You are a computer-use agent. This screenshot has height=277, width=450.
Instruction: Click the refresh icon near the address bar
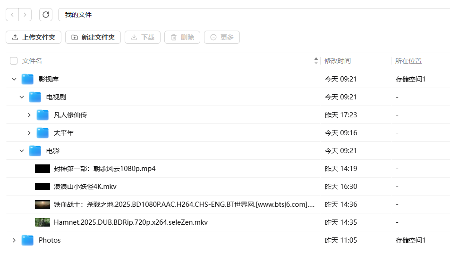pyautogui.click(x=45, y=15)
